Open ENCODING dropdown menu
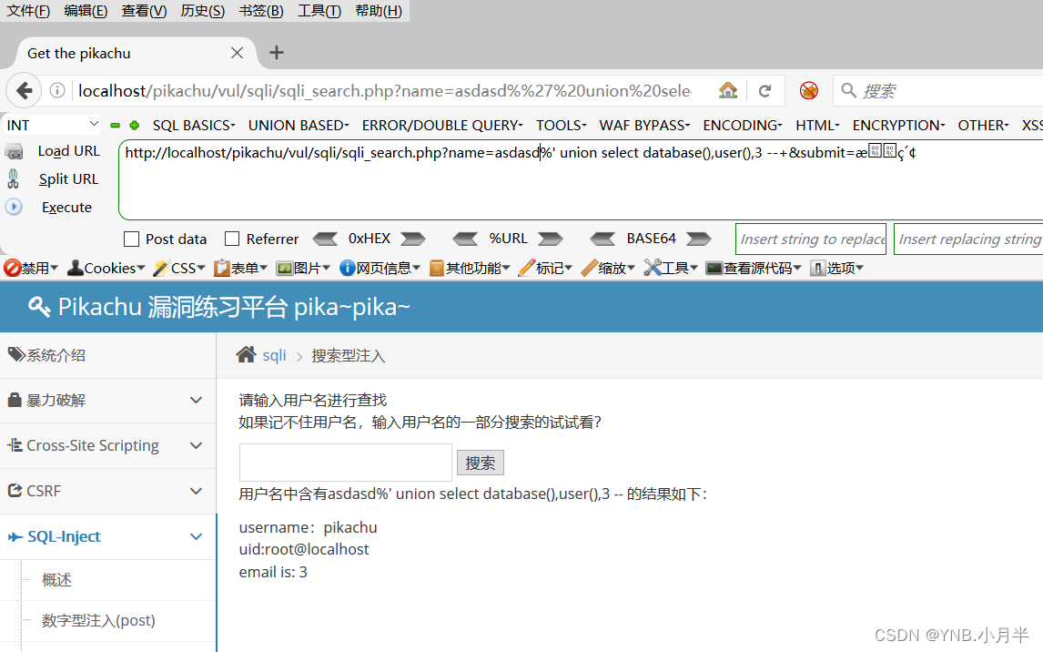Viewport: 1043px width, 652px height. [x=743, y=125]
